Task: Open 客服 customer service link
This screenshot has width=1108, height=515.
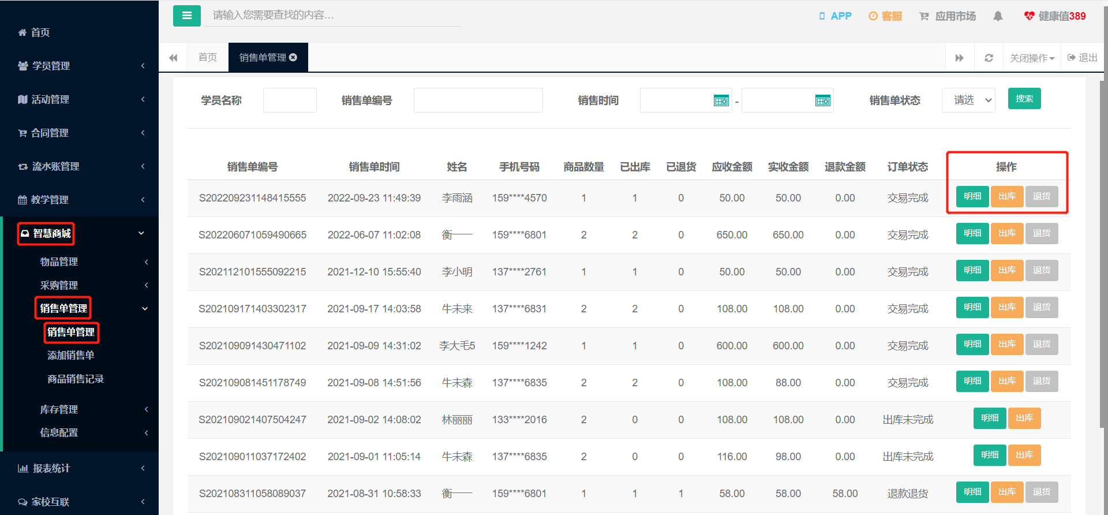Action: 885,16
